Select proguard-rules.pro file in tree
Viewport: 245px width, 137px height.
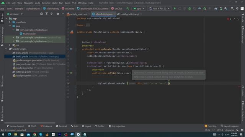pos(39,64)
